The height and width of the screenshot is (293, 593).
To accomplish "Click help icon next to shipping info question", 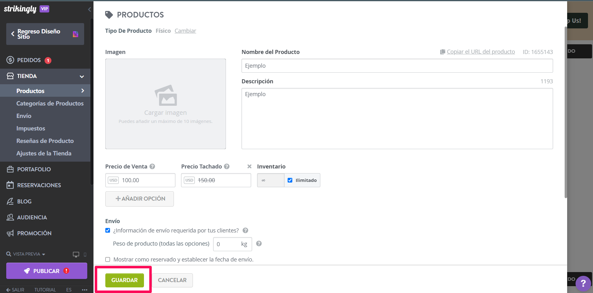I will click(x=246, y=230).
